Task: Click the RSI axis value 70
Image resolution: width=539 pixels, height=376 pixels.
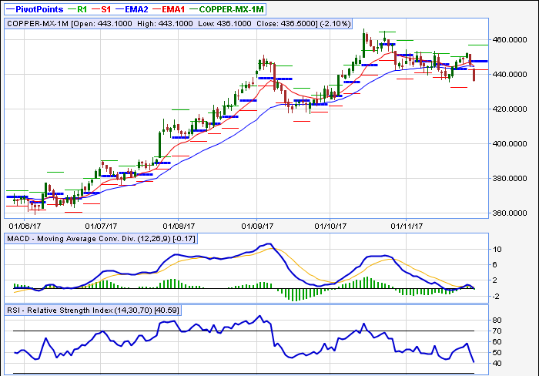Action: tap(497, 331)
